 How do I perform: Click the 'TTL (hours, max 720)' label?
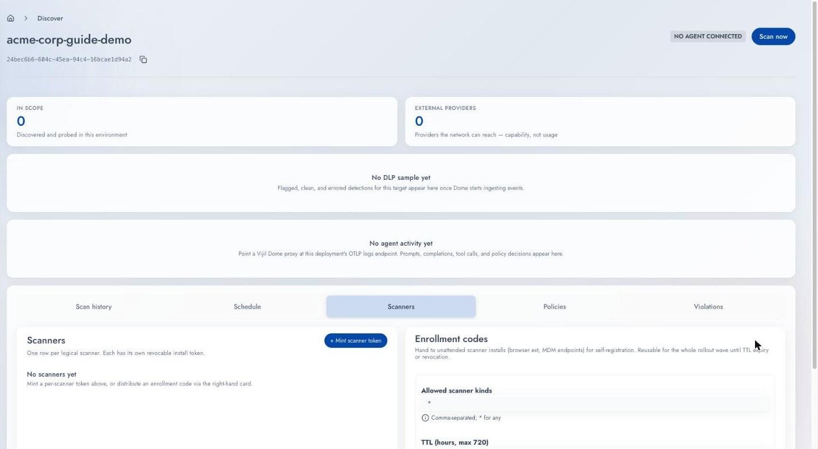(455, 443)
